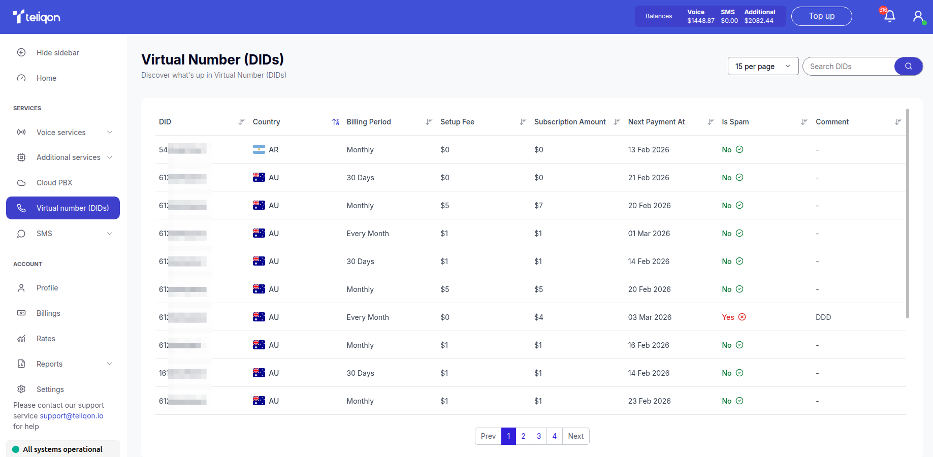
Task: Open the user account icon
Action: point(918,17)
